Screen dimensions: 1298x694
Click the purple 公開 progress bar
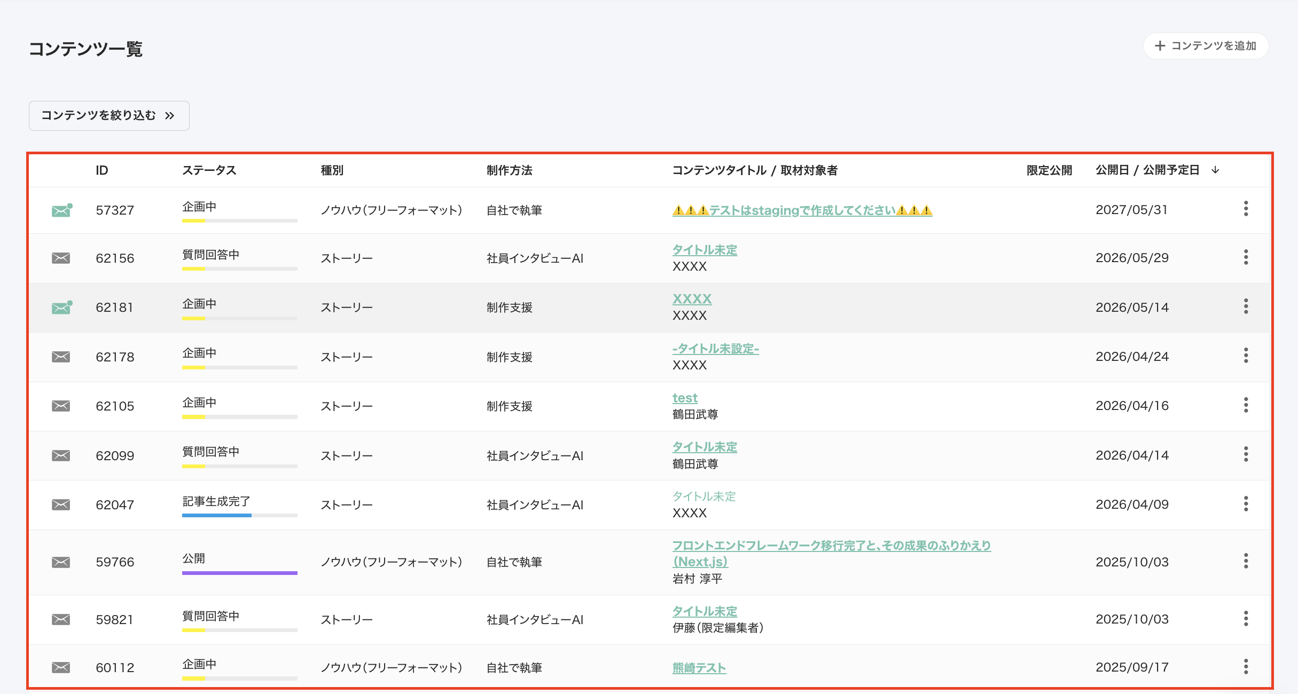240,573
